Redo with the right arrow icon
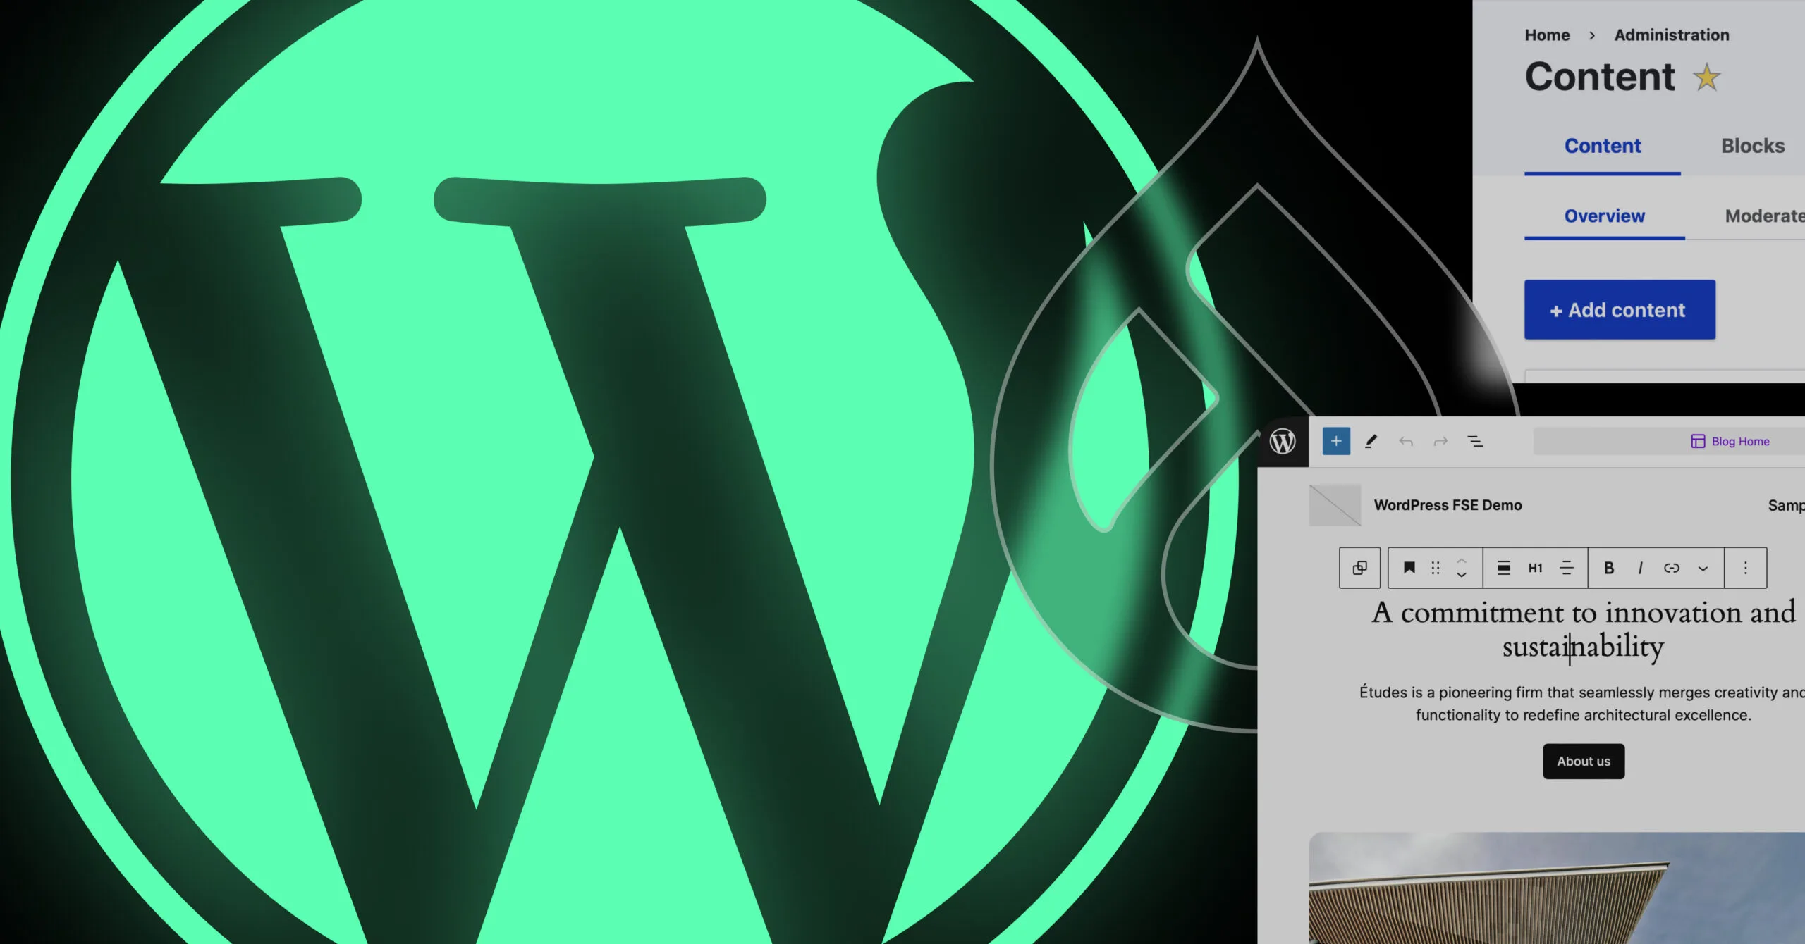The width and height of the screenshot is (1805, 944). (x=1440, y=442)
